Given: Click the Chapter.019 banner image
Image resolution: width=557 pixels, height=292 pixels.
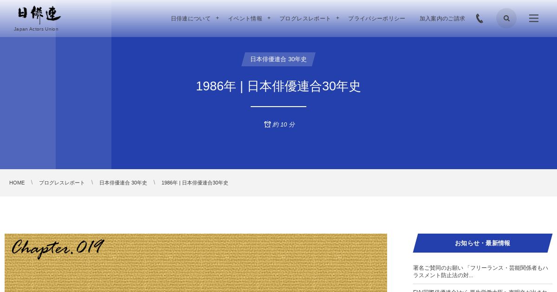Looking at the screenshot, I should [196, 263].
